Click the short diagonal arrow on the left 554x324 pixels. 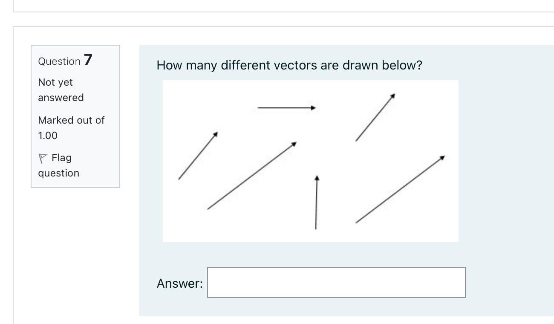pyautogui.click(x=197, y=156)
